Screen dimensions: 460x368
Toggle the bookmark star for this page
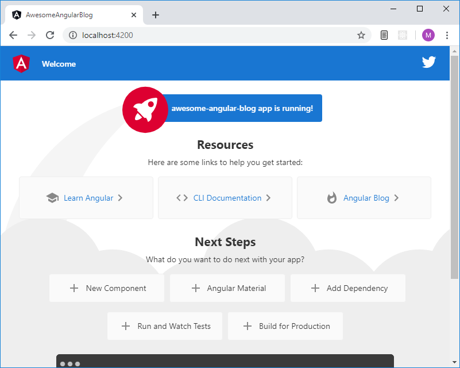click(x=361, y=35)
